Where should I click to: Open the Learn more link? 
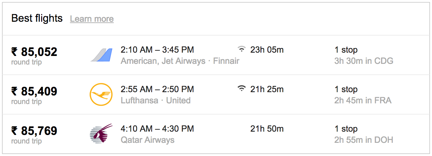(x=92, y=19)
